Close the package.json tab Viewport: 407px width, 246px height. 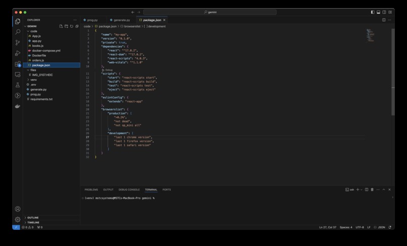tap(164, 20)
